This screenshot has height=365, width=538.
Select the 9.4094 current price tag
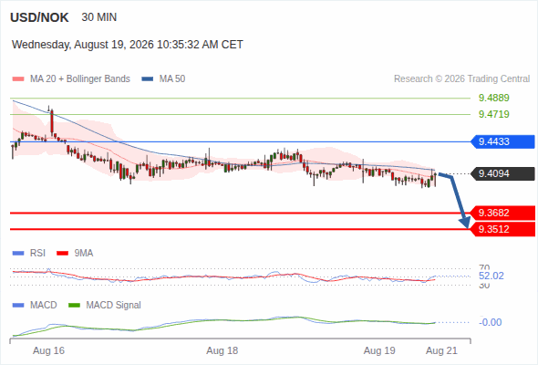502,173
